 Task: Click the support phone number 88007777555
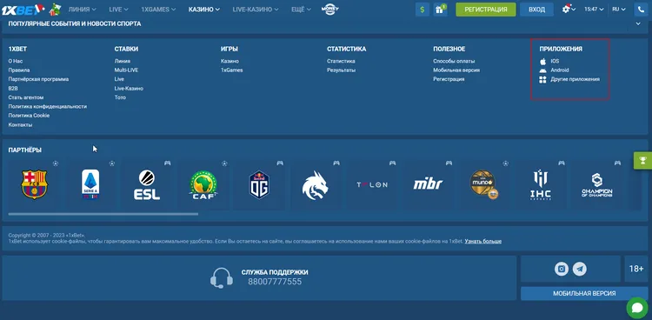click(275, 282)
